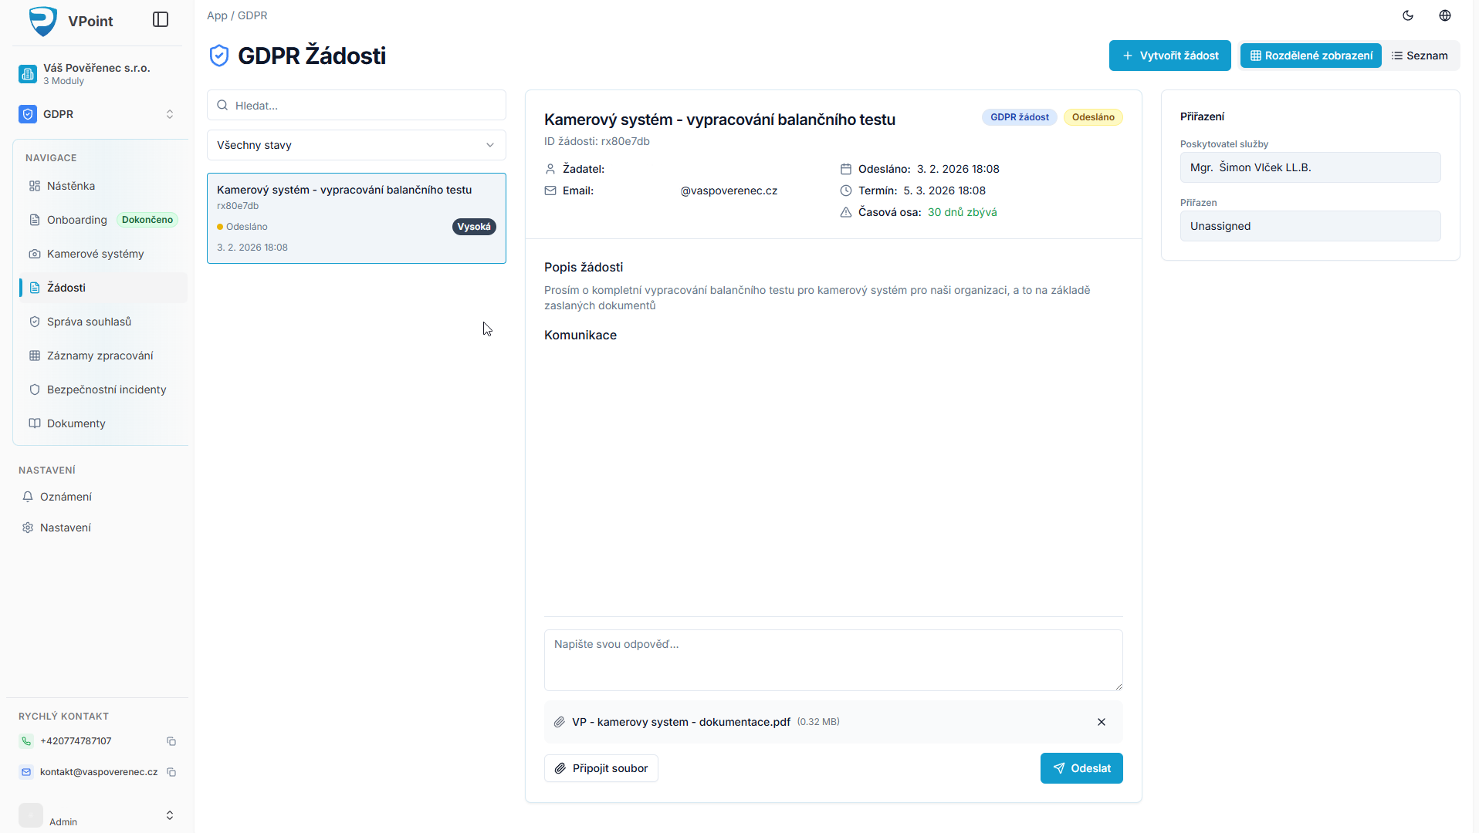Open language globe icon
The height and width of the screenshot is (833, 1479).
[x=1445, y=15]
